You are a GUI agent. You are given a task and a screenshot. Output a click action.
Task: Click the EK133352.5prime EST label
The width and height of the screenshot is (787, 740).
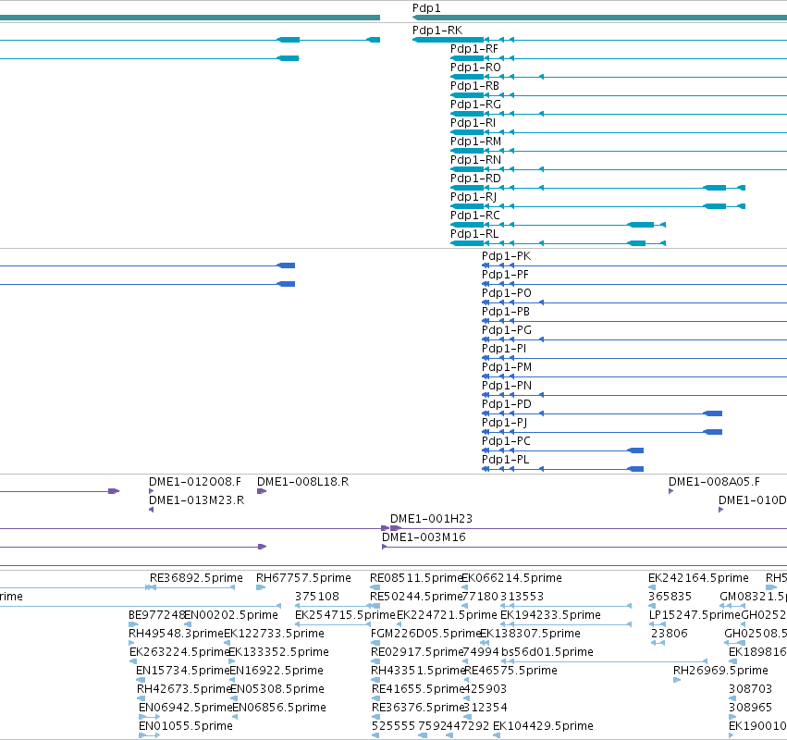point(278,653)
